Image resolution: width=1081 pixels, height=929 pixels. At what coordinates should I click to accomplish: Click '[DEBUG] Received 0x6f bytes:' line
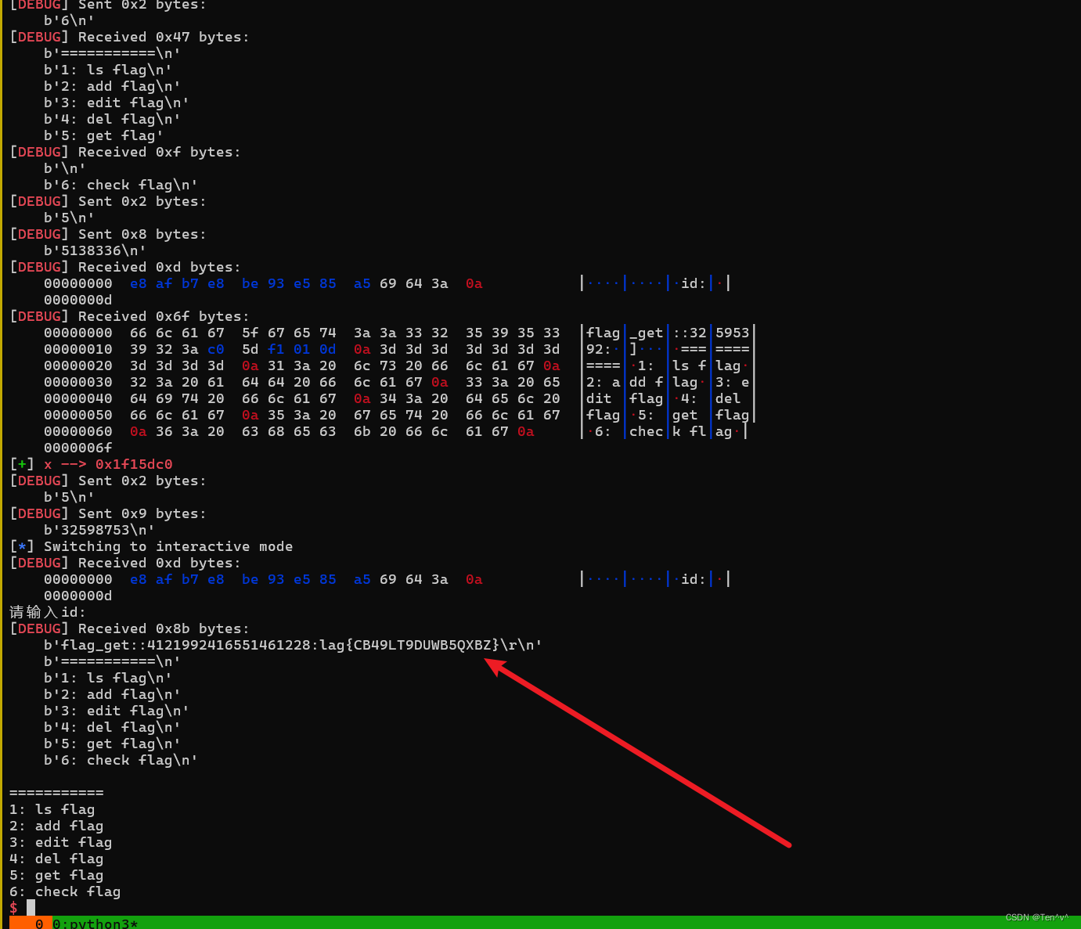pos(129,316)
